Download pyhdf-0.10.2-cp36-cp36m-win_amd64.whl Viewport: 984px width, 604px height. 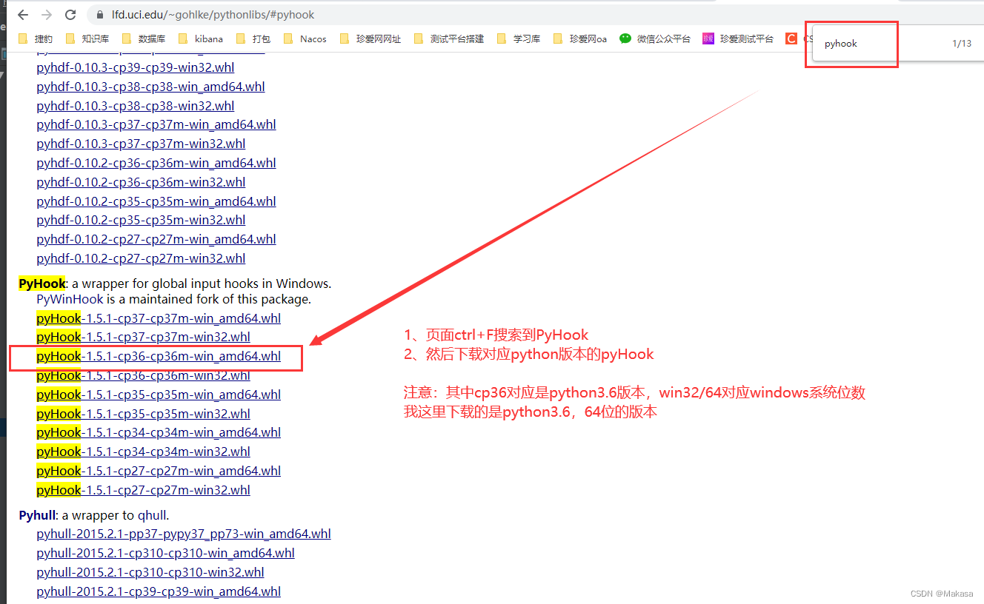coord(156,163)
